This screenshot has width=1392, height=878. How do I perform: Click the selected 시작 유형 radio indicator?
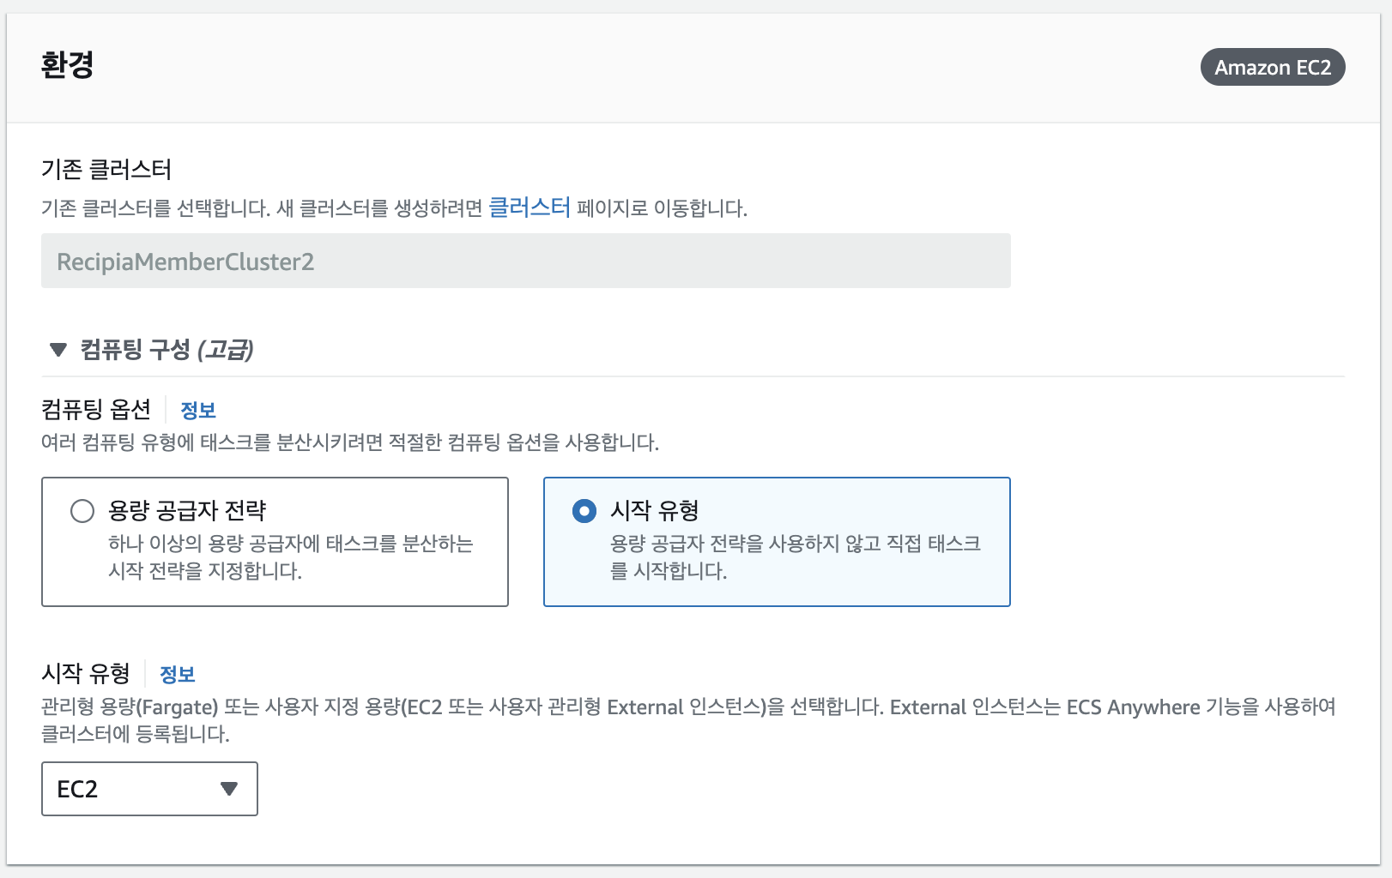tap(584, 511)
